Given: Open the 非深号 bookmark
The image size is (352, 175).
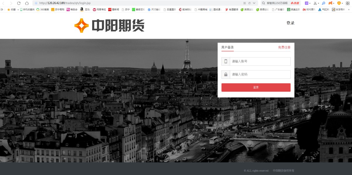Looking at the screenshot, I should click(338, 9).
